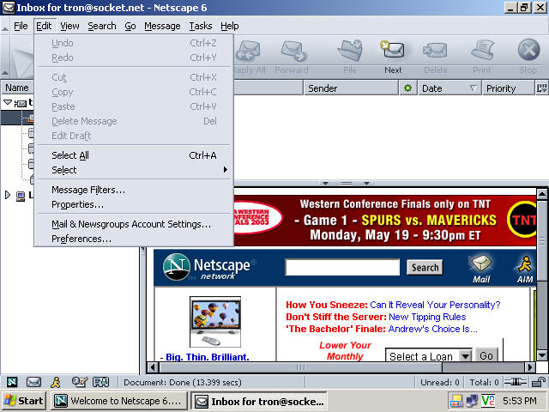
Task: Click the read status green column icon
Action: coord(408,88)
